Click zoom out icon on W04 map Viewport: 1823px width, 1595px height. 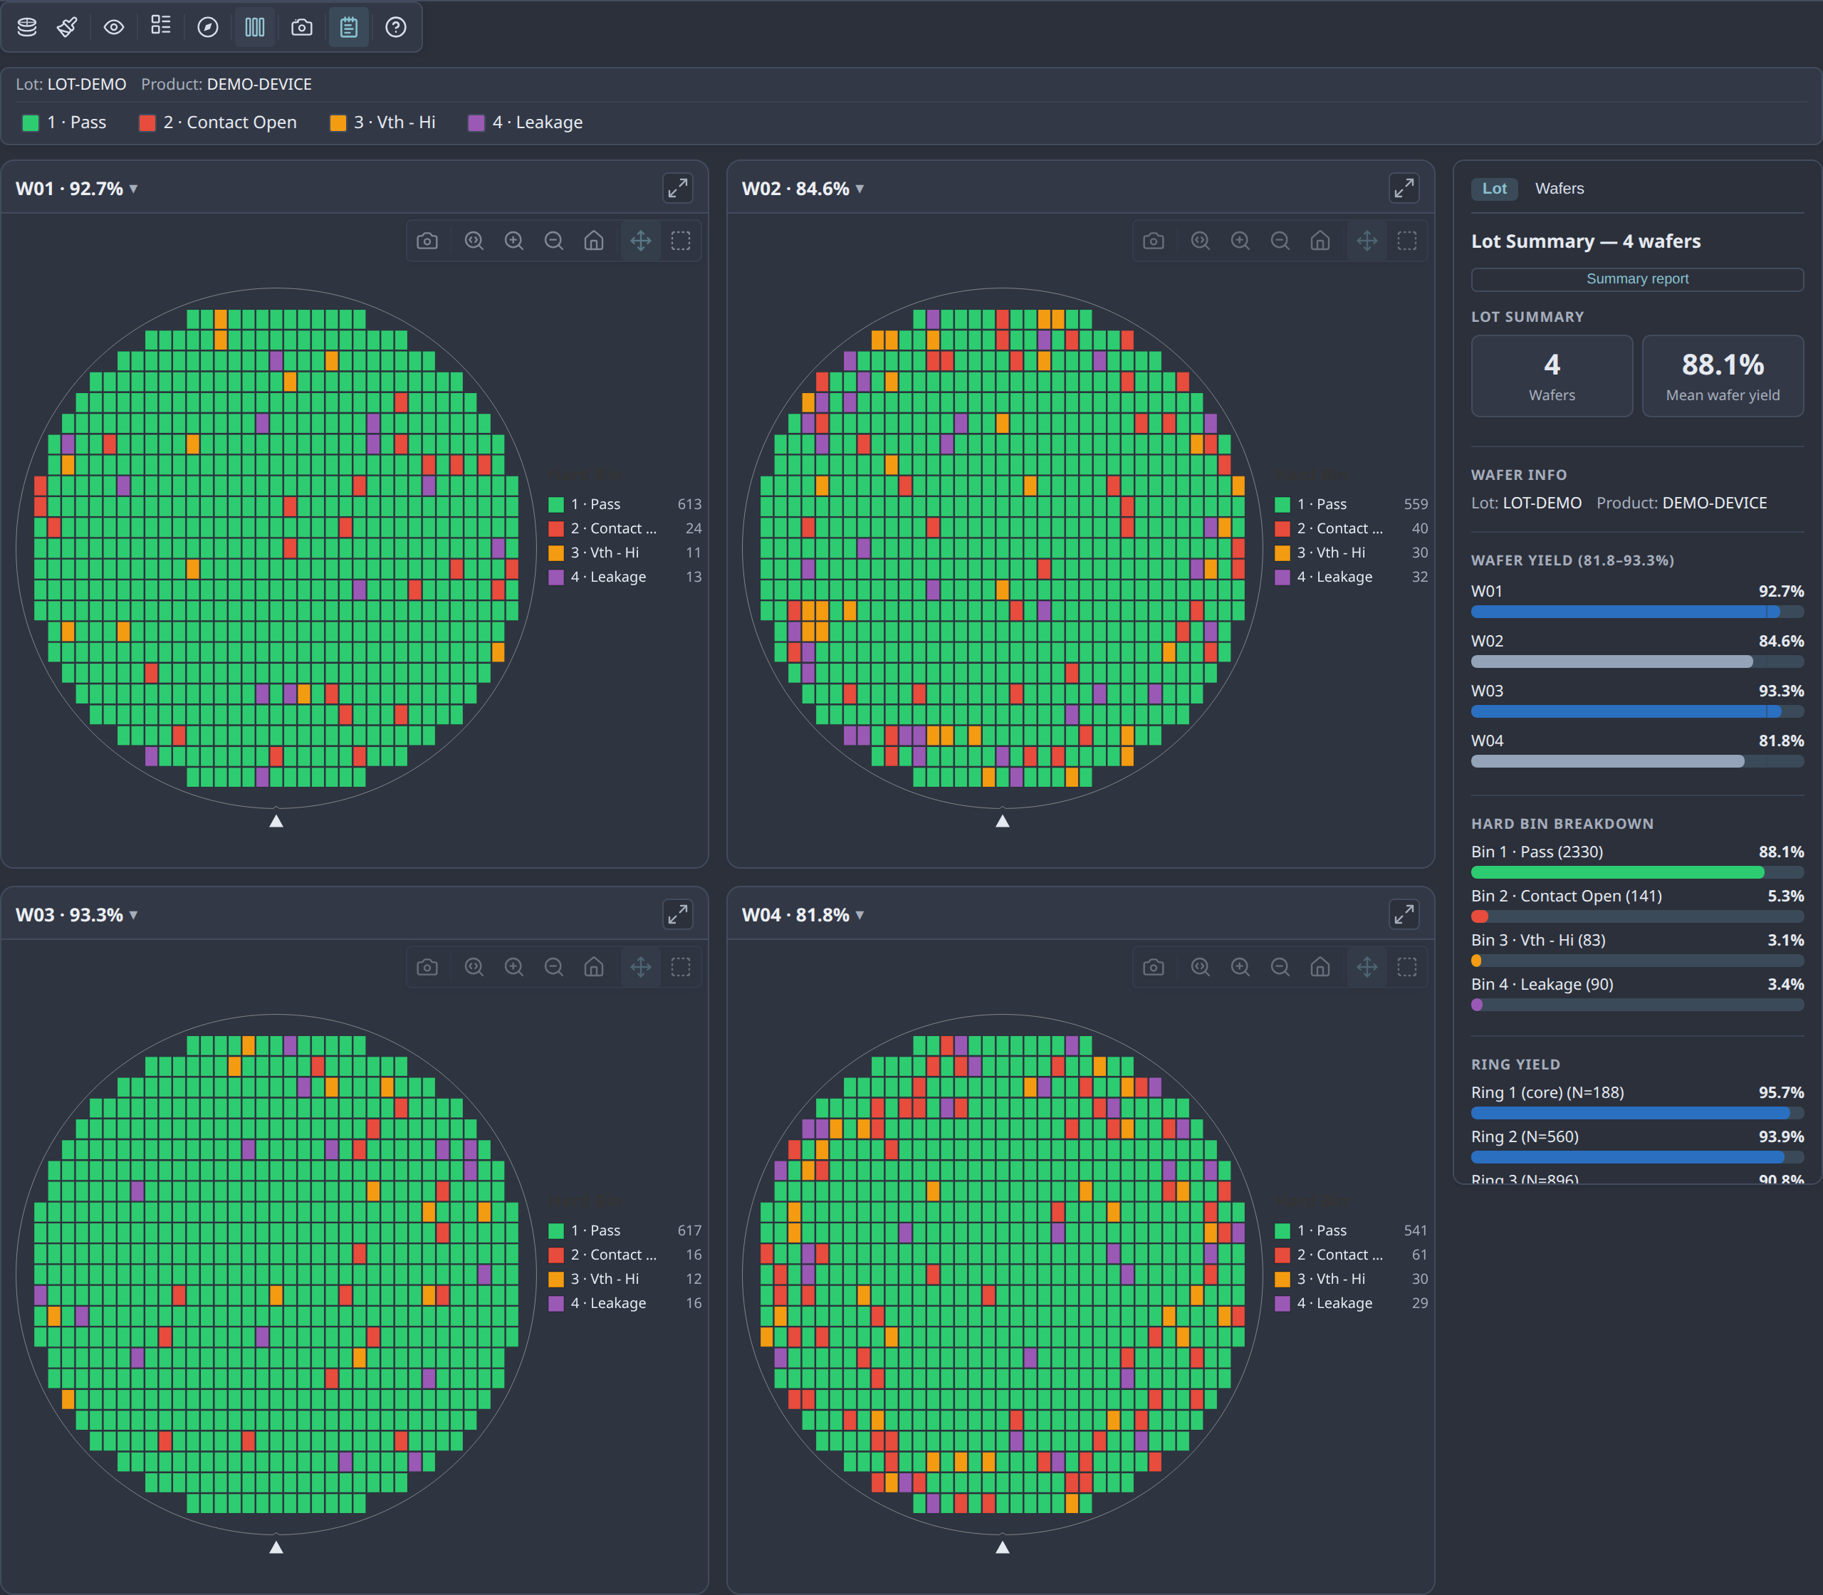pyautogui.click(x=1280, y=967)
